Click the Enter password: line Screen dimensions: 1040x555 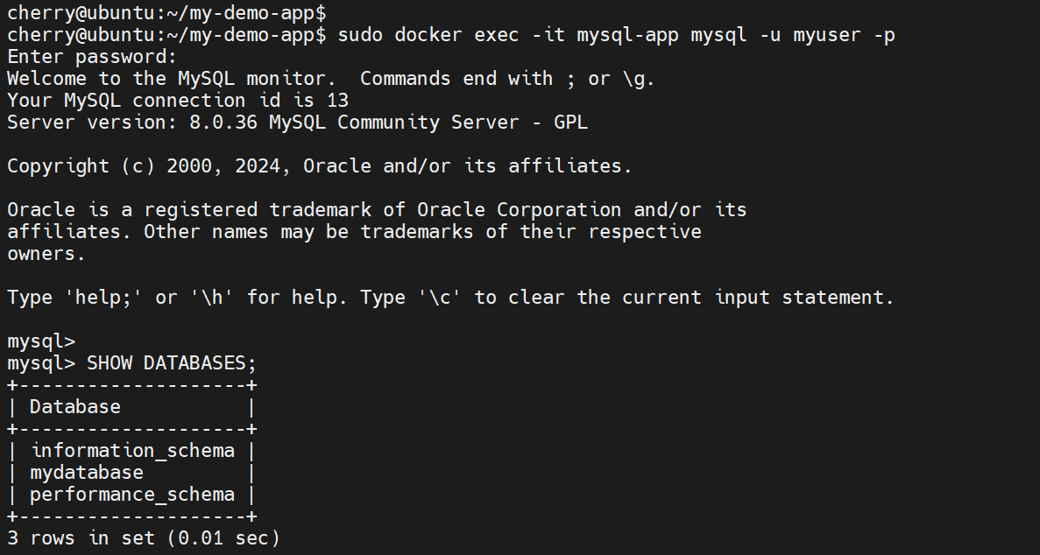point(92,57)
